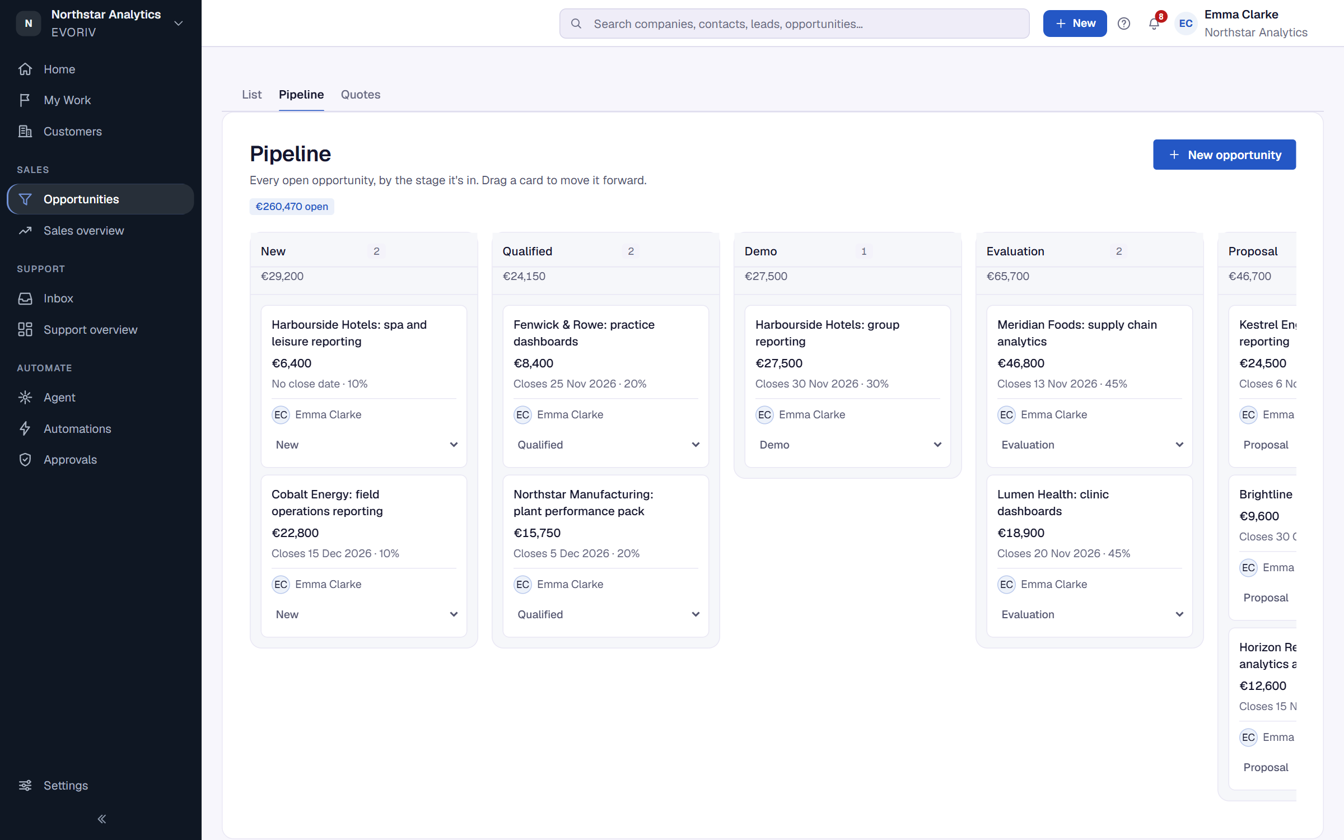Open the Inbox tray icon
The image size is (1344, 840).
tap(25, 298)
